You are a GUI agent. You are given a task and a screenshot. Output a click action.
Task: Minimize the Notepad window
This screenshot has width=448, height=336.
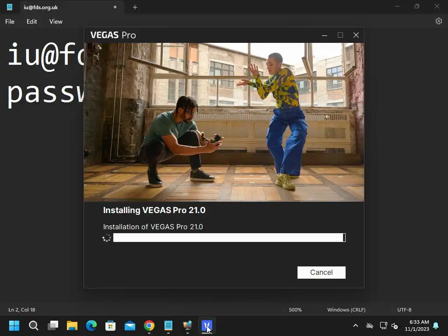click(x=397, y=6)
